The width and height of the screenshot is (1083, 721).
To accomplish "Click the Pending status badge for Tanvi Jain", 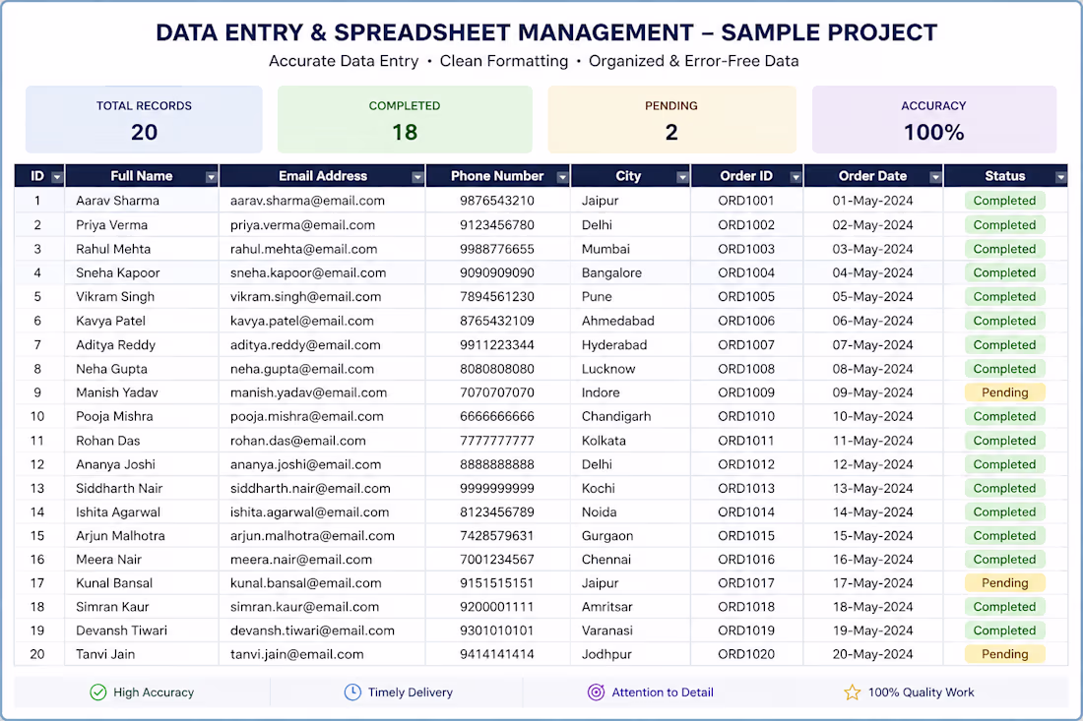I will coord(1004,654).
